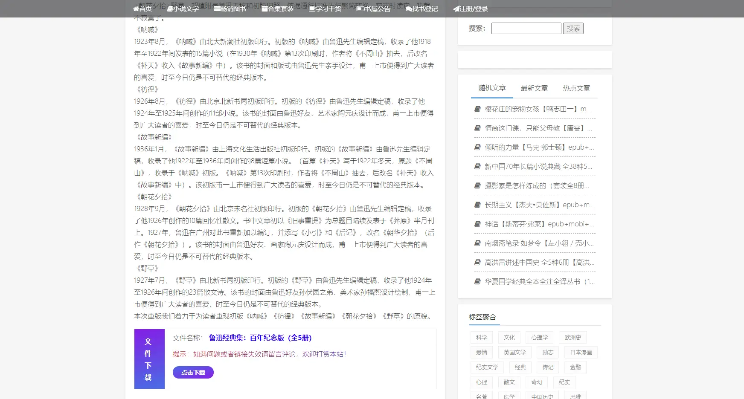The width and height of the screenshot is (744, 399).
Task: Click the list icon beside 畅销图书
Action: [217, 9]
